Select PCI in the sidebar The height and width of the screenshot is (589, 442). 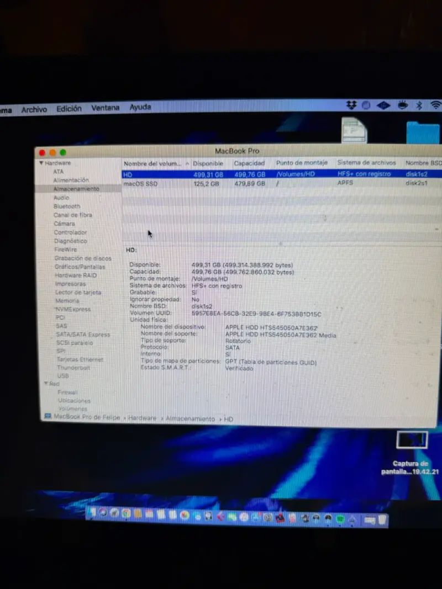click(x=61, y=317)
